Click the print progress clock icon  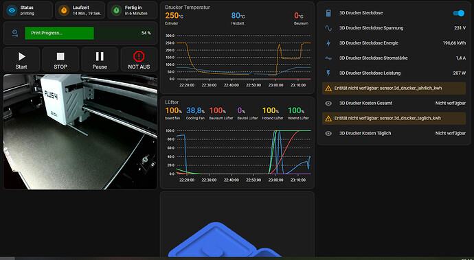[15, 33]
